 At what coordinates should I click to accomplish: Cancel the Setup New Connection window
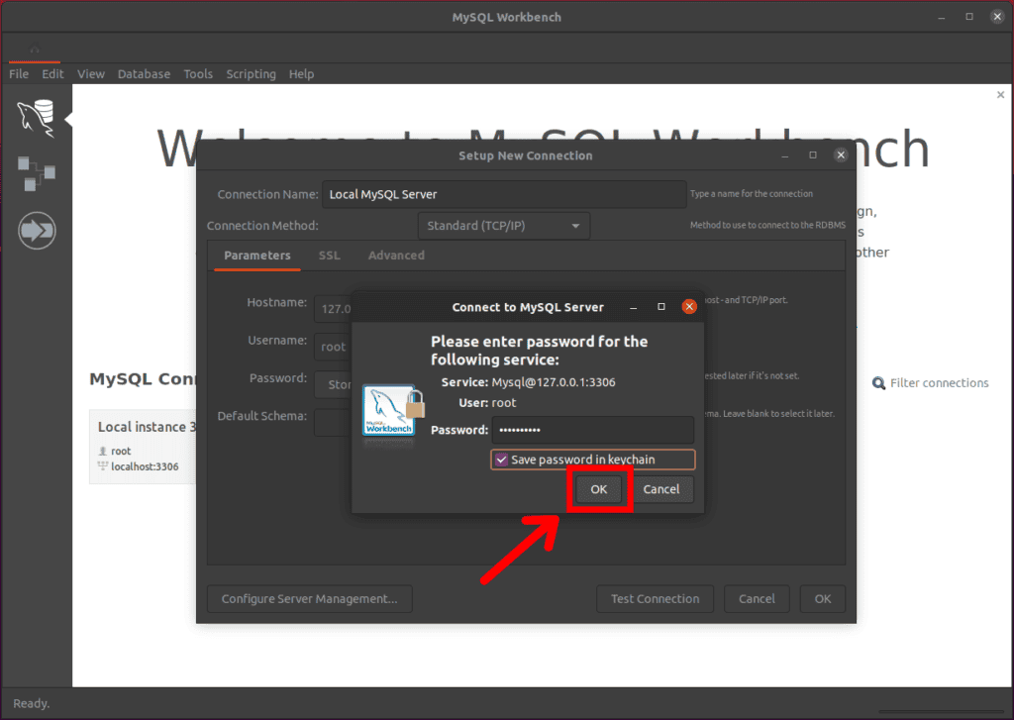[757, 599]
